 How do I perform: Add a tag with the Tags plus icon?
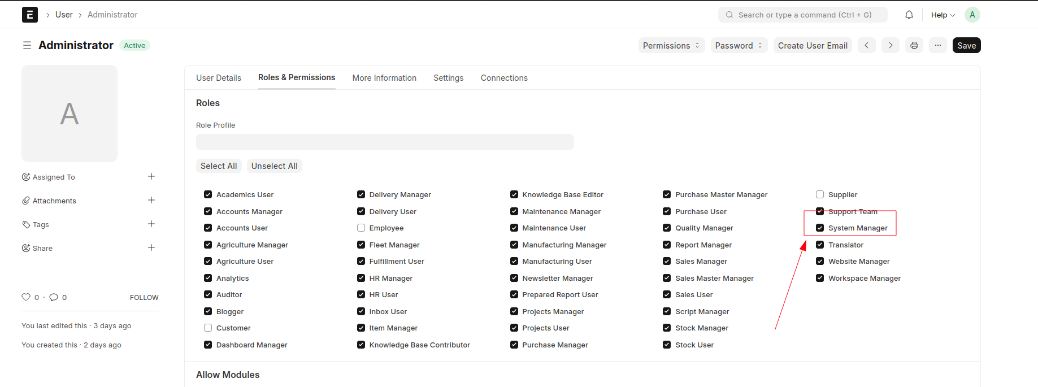[x=151, y=224]
